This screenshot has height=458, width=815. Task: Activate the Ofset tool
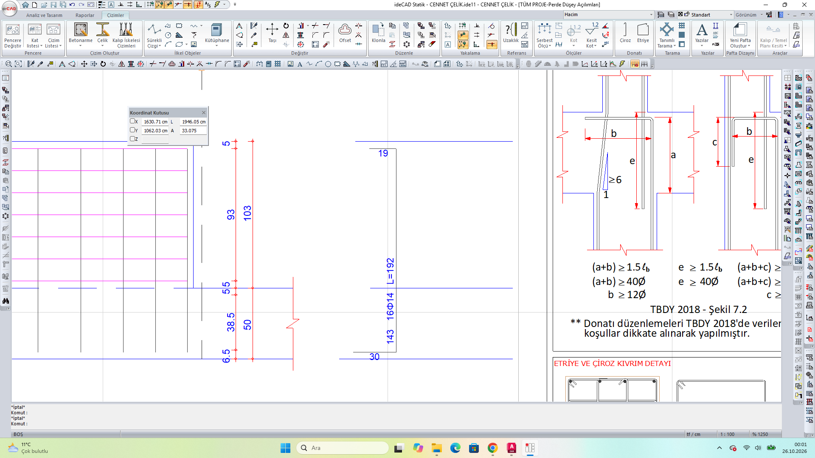345,33
